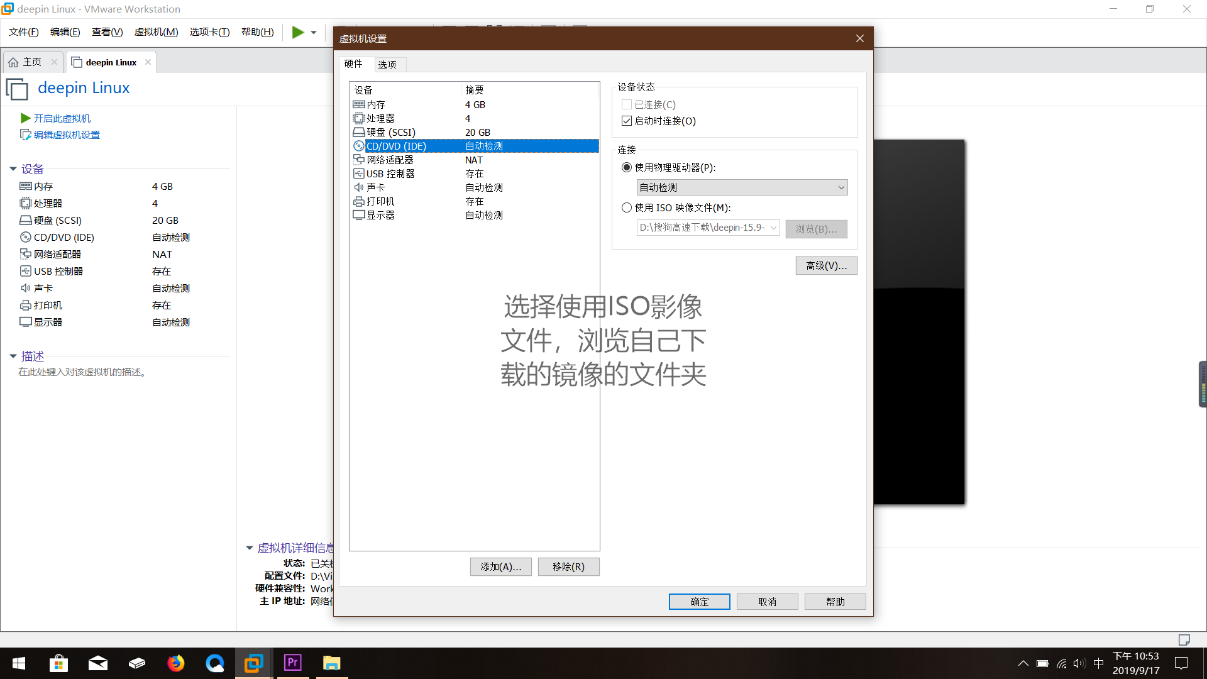The height and width of the screenshot is (679, 1207).
Task: Open the 文件(F) menu
Action: click(x=24, y=32)
